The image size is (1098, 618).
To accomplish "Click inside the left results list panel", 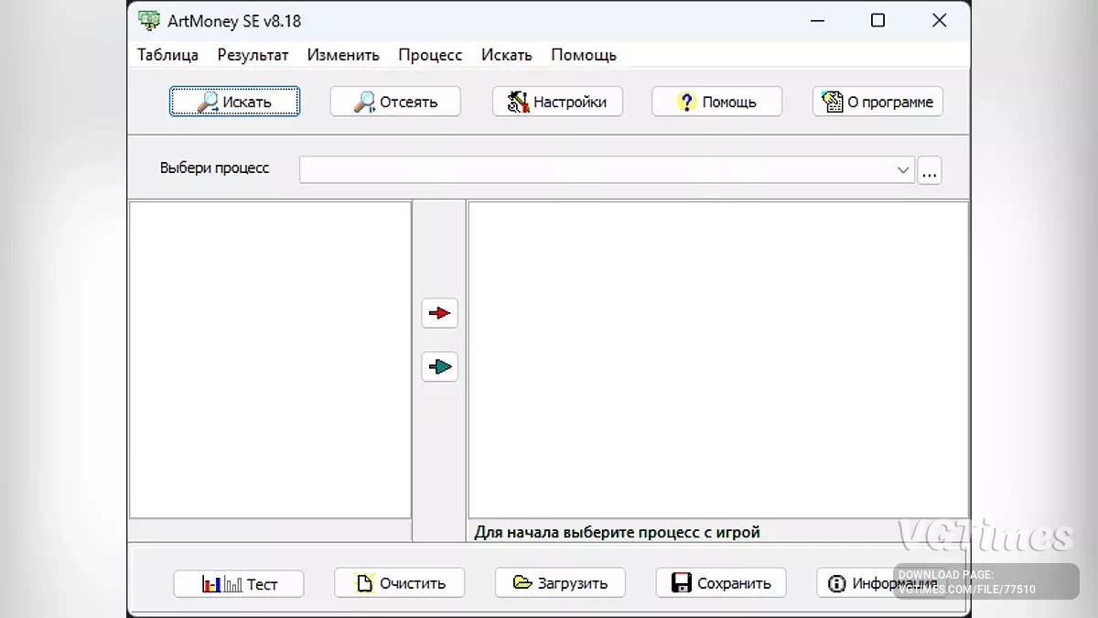I will tap(270, 360).
